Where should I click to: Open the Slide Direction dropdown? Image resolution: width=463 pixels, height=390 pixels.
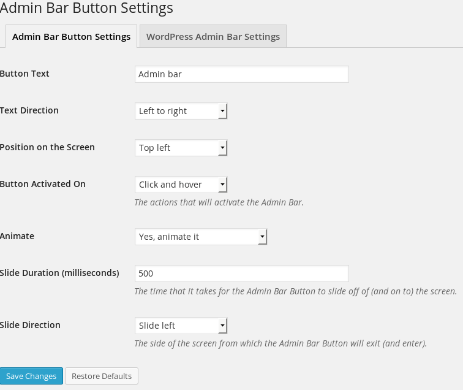click(181, 326)
